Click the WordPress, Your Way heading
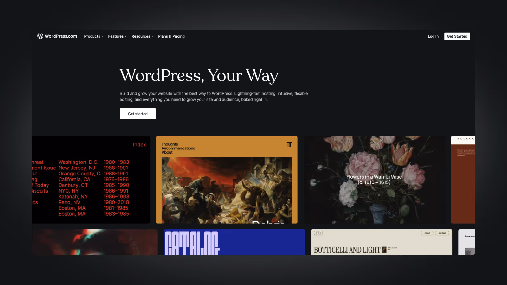 click(x=199, y=76)
